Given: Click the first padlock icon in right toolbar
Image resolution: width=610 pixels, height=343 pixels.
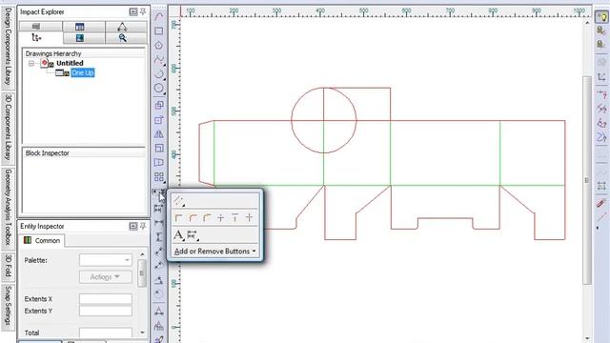Looking at the screenshot, I should click(601, 30).
